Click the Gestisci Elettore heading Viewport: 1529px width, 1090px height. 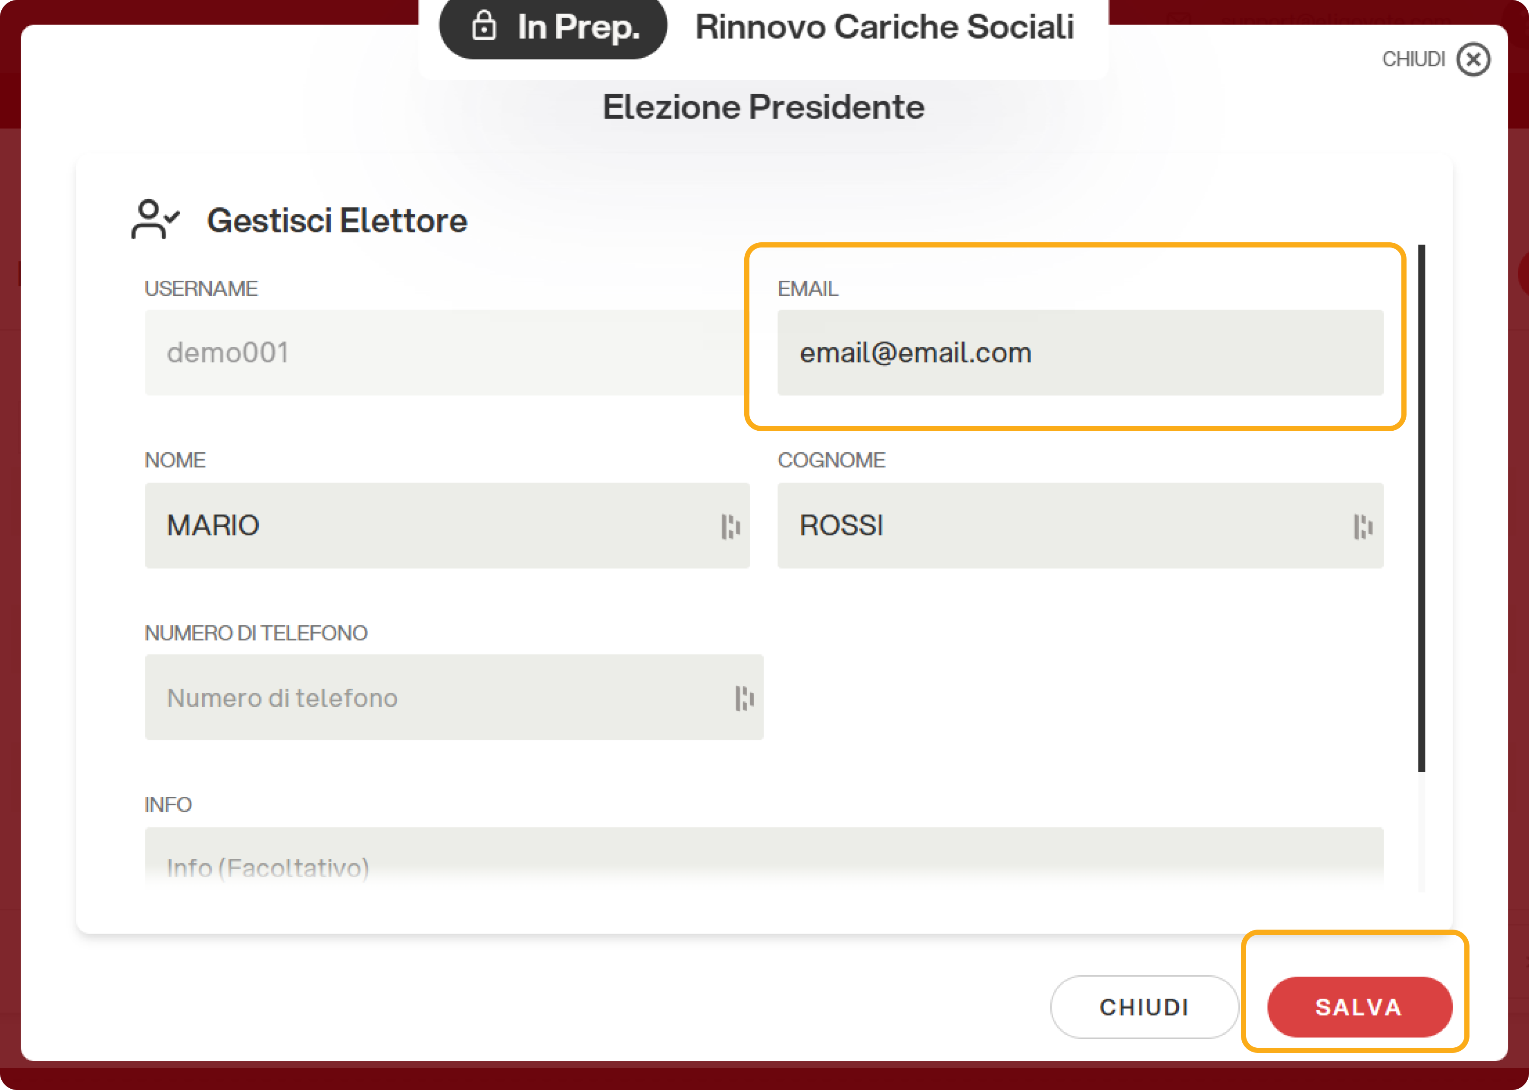(x=337, y=221)
